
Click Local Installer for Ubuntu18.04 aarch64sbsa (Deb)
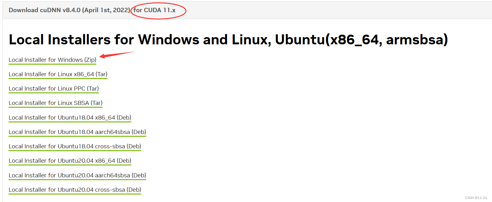click(x=77, y=132)
